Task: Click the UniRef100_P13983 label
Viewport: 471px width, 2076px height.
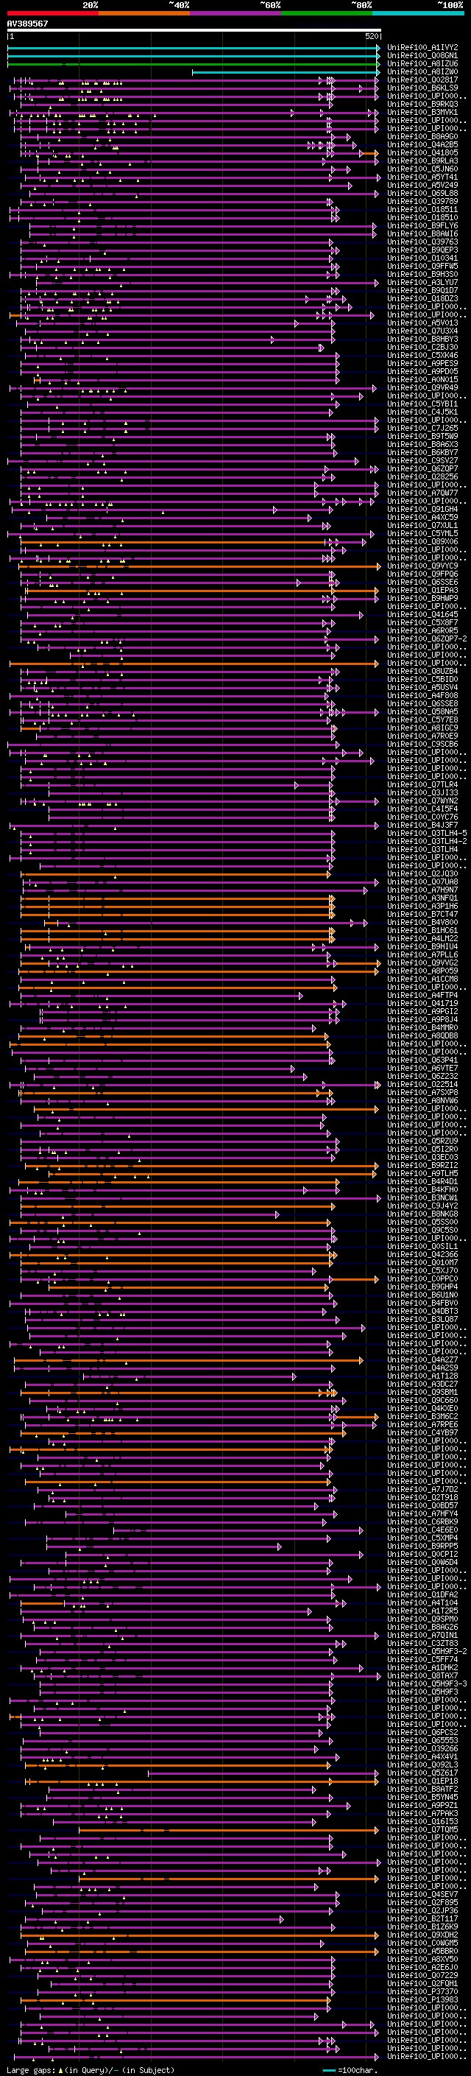Action: click(x=422, y=1999)
